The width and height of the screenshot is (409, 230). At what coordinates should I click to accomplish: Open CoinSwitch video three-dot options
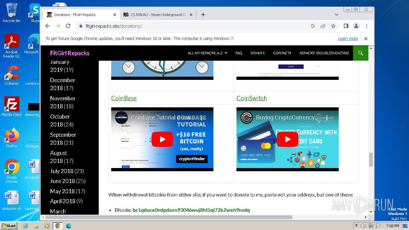click(x=327, y=118)
